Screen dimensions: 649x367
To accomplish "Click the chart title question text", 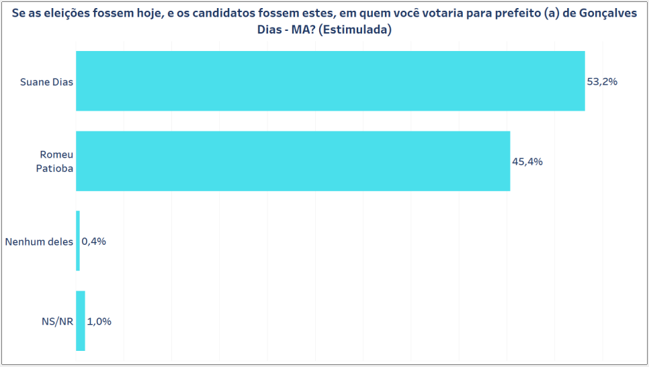I will click(x=324, y=21).
